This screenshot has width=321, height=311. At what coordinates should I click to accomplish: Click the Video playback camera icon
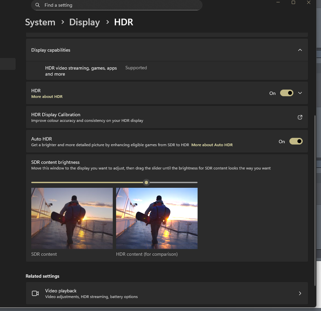point(35,293)
